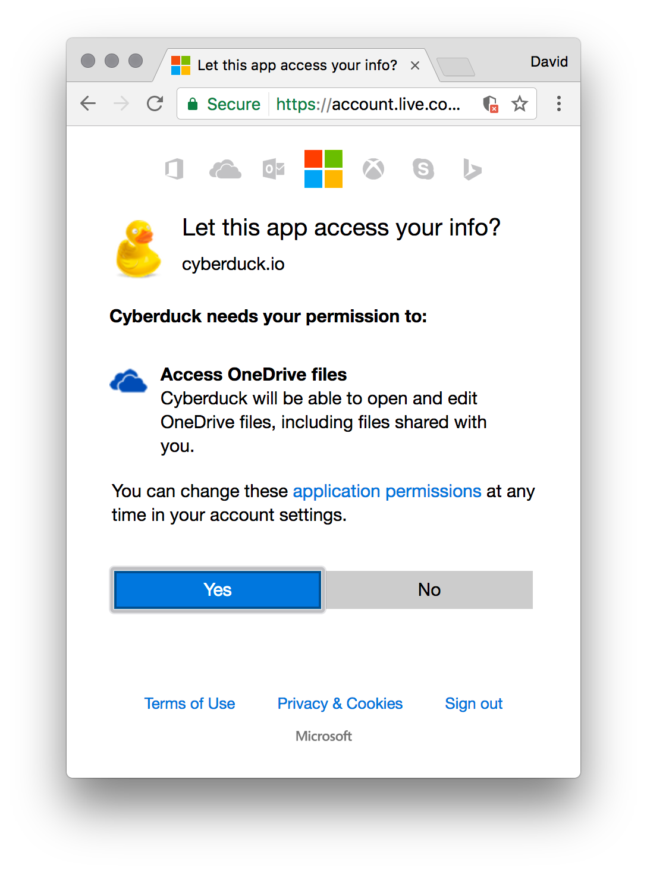Image resolution: width=647 pixels, height=873 pixels.
Task: Click the Outlook icon in header
Action: [274, 169]
